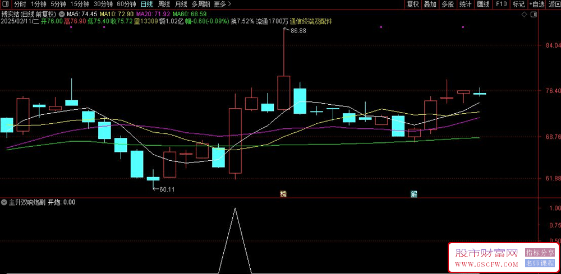Switch to the 60分钟 period tab
This screenshot has height=274, width=561.
point(126,4)
